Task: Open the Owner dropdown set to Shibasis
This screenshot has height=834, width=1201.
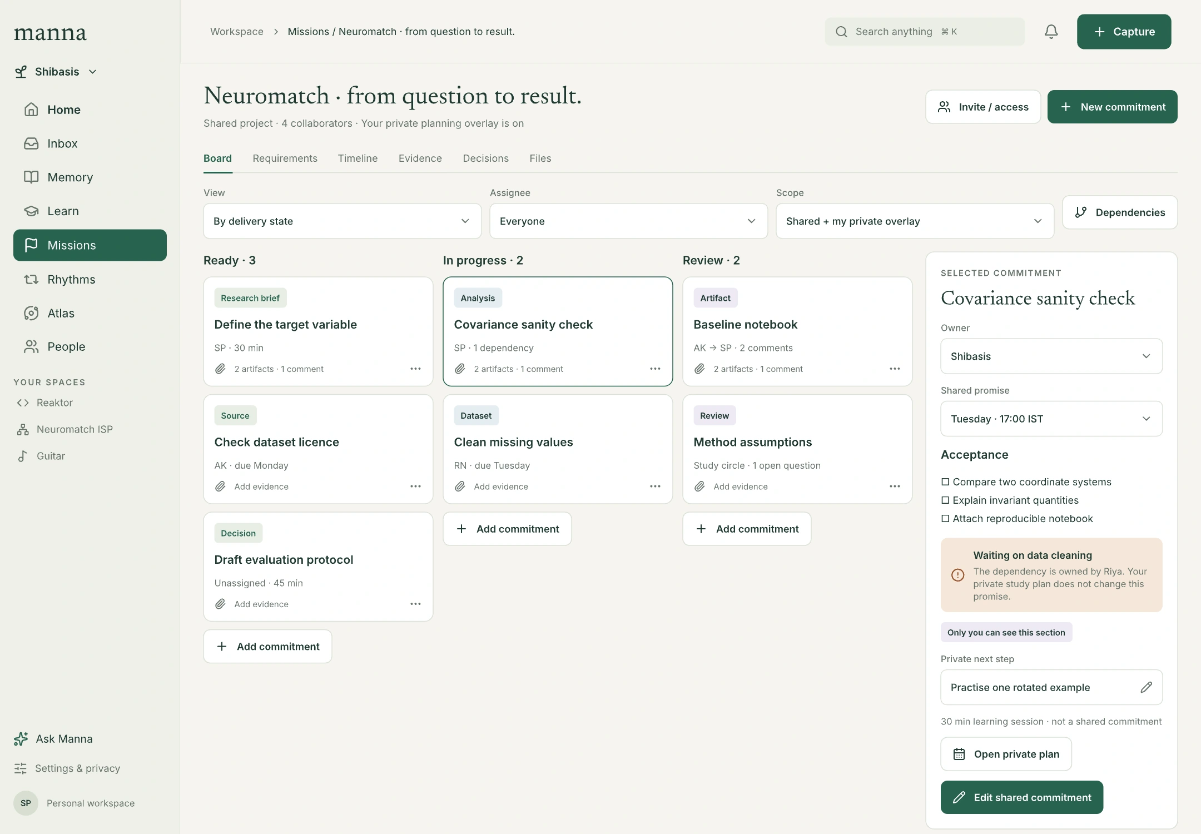Action: click(1051, 356)
